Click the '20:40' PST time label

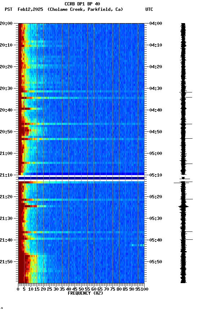point(6,110)
